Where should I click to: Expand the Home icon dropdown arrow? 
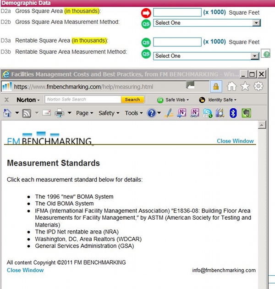[x=17, y=112]
